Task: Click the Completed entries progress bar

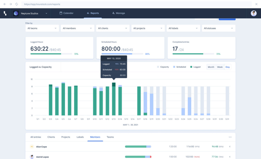Action: [193, 54]
